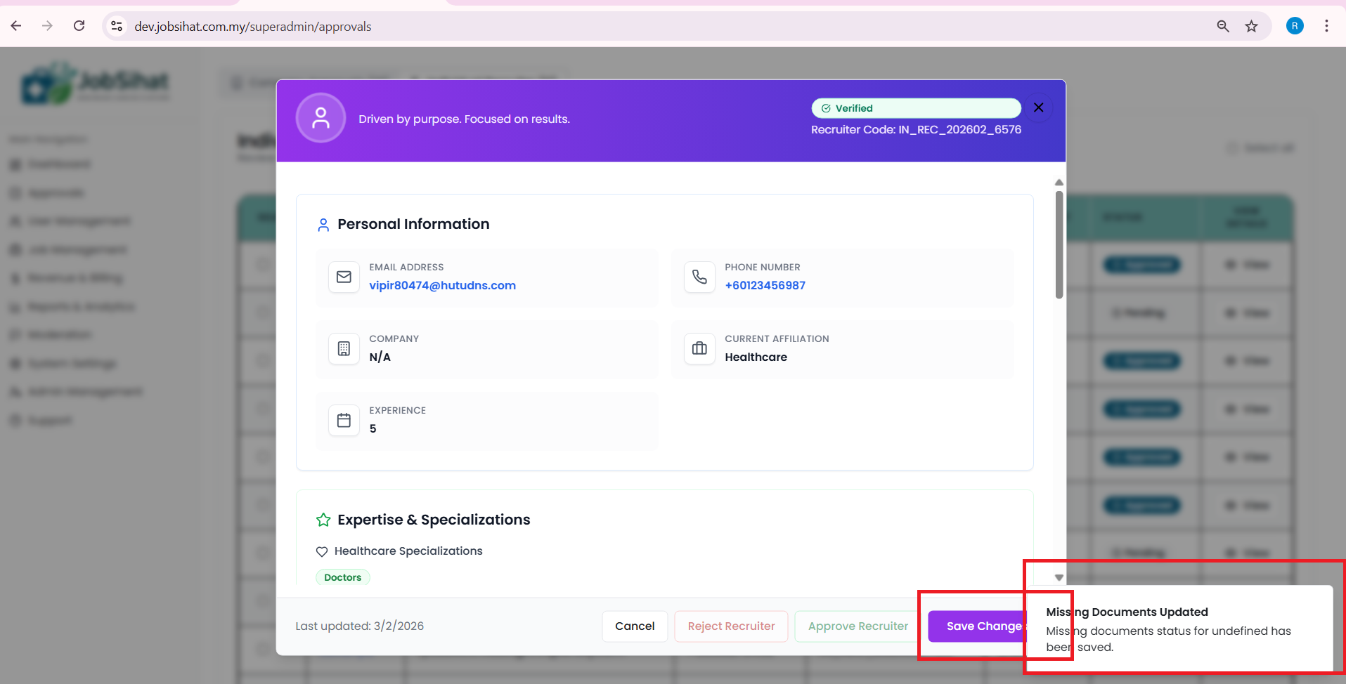Click the Healthcare Specializations heart icon
This screenshot has width=1346, height=684.
pos(322,552)
